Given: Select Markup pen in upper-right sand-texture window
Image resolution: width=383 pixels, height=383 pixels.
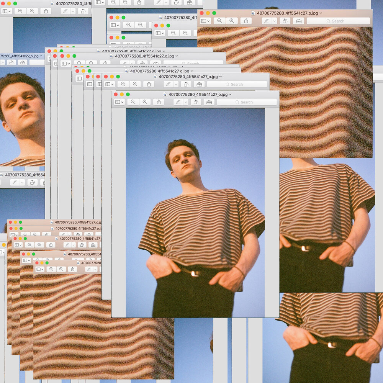Looking at the screenshot, I should tap(267, 21).
